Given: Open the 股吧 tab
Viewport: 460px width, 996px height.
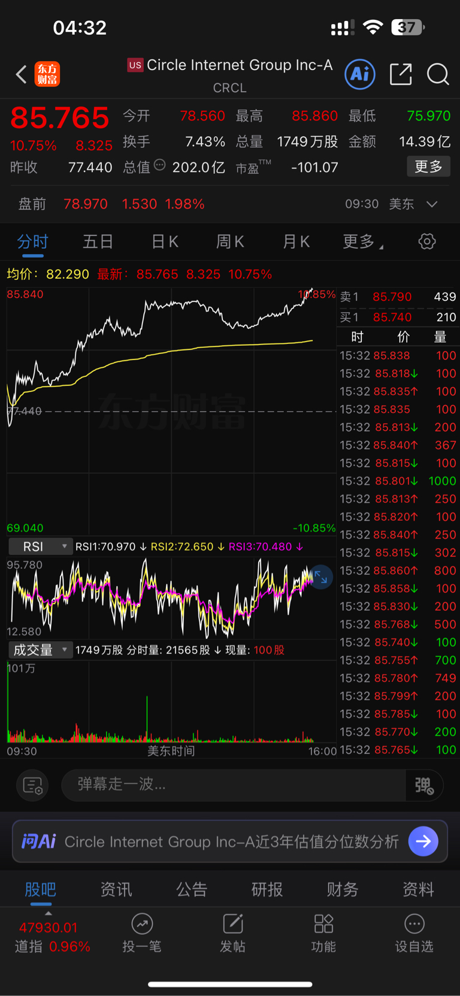Looking at the screenshot, I should pyautogui.click(x=40, y=889).
